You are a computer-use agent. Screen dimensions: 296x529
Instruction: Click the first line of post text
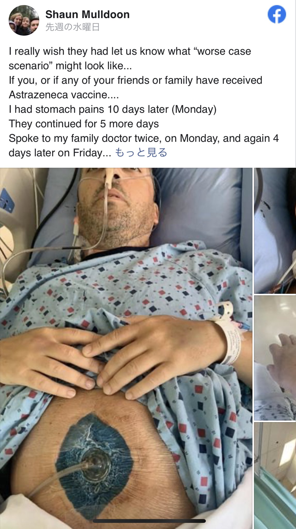tap(130, 51)
